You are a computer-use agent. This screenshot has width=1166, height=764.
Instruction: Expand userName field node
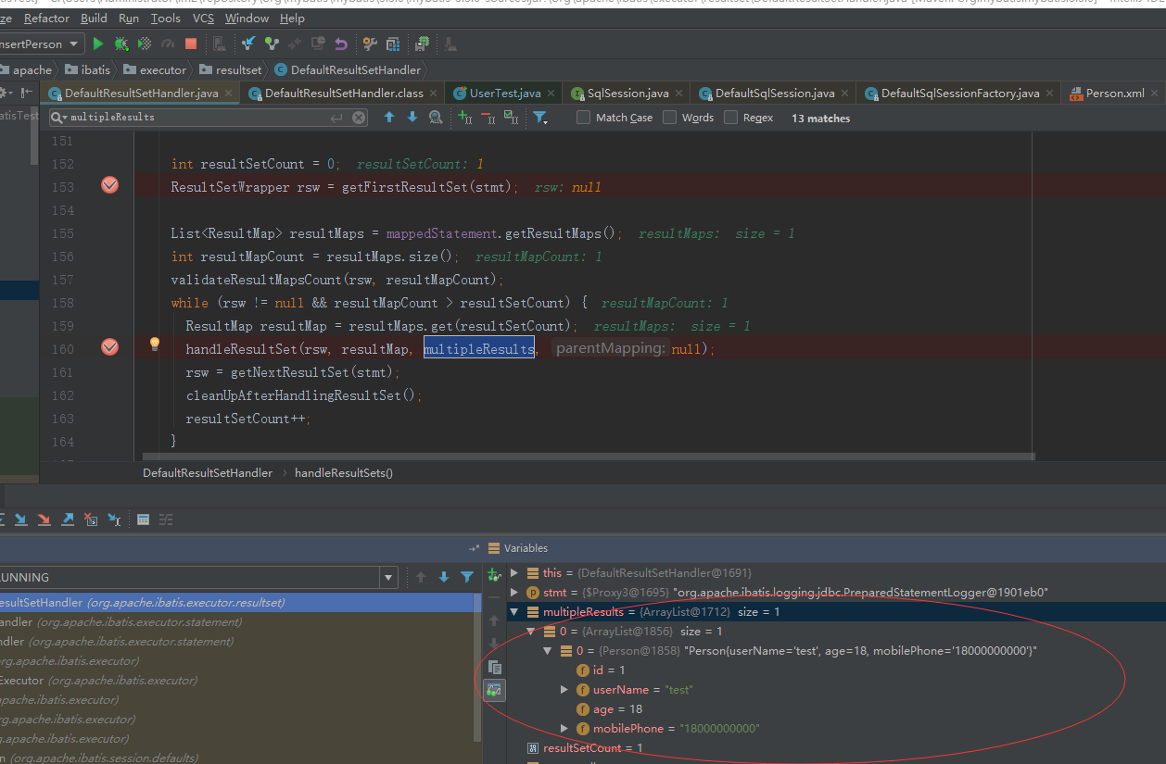click(564, 690)
